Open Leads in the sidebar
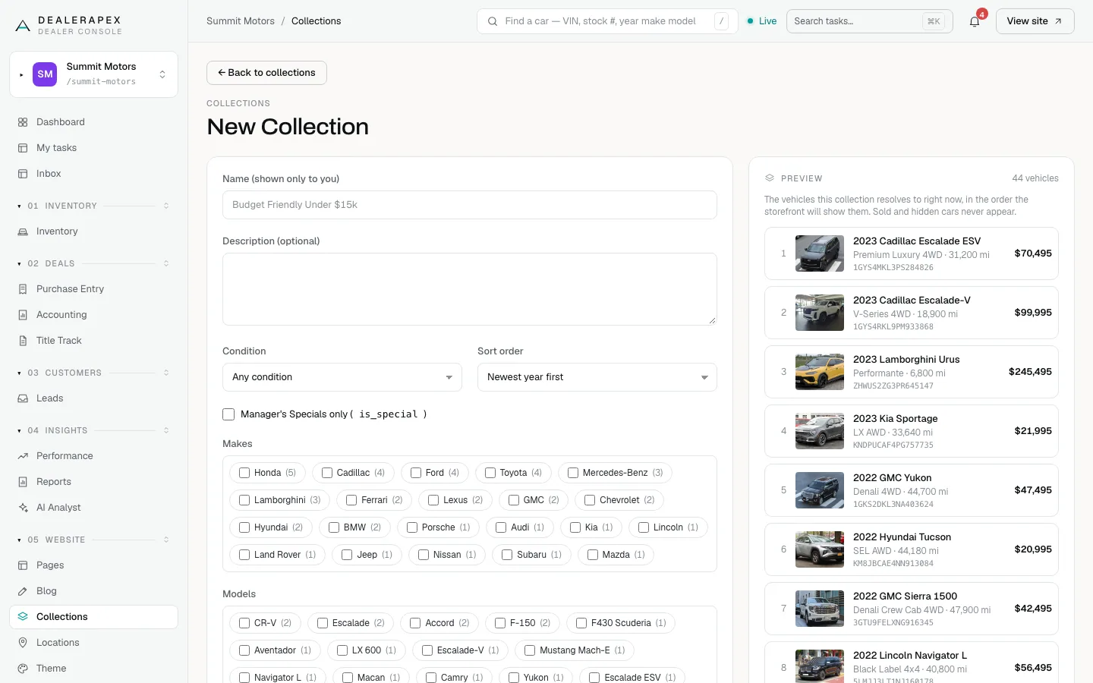 [93, 398]
